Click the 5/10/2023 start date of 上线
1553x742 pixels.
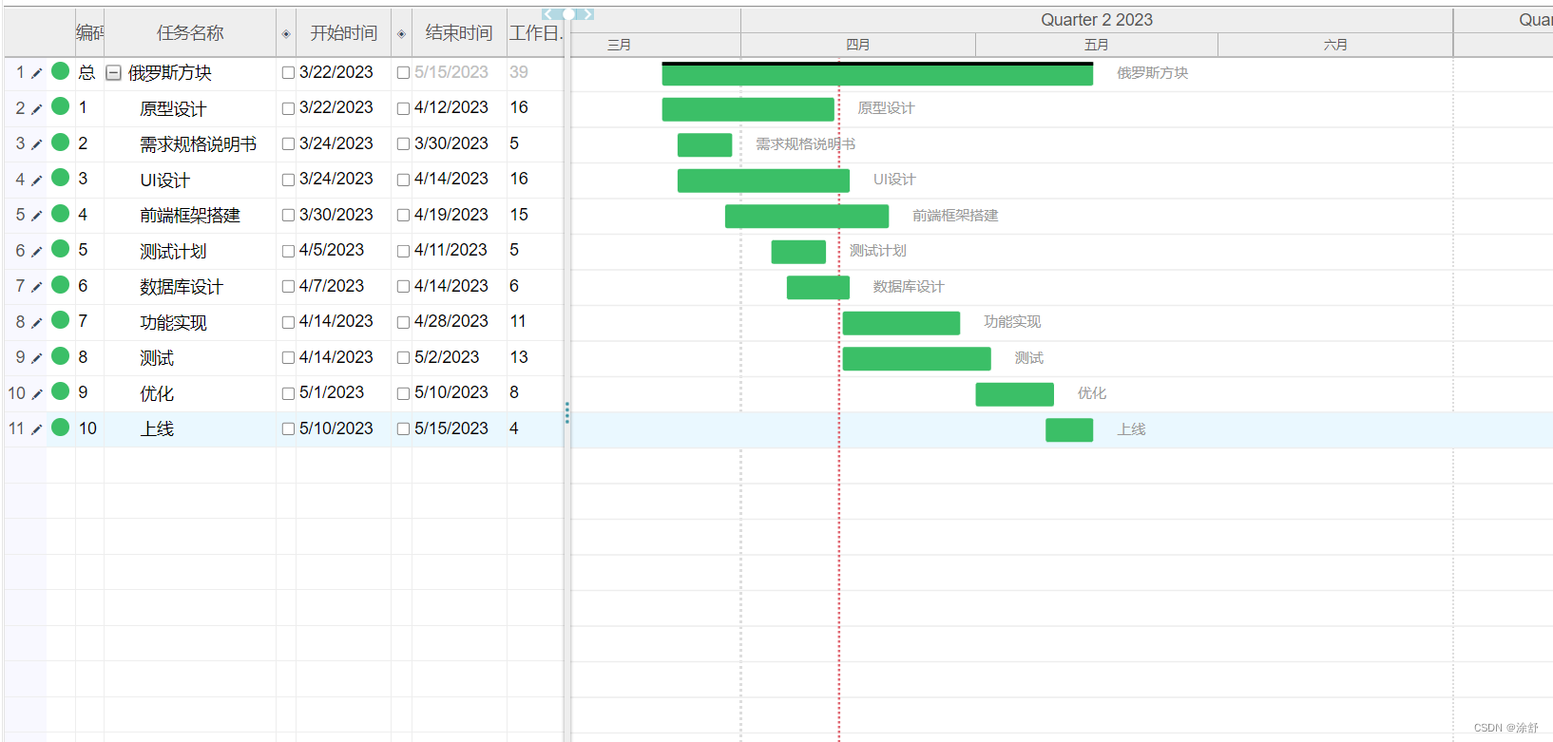336,428
